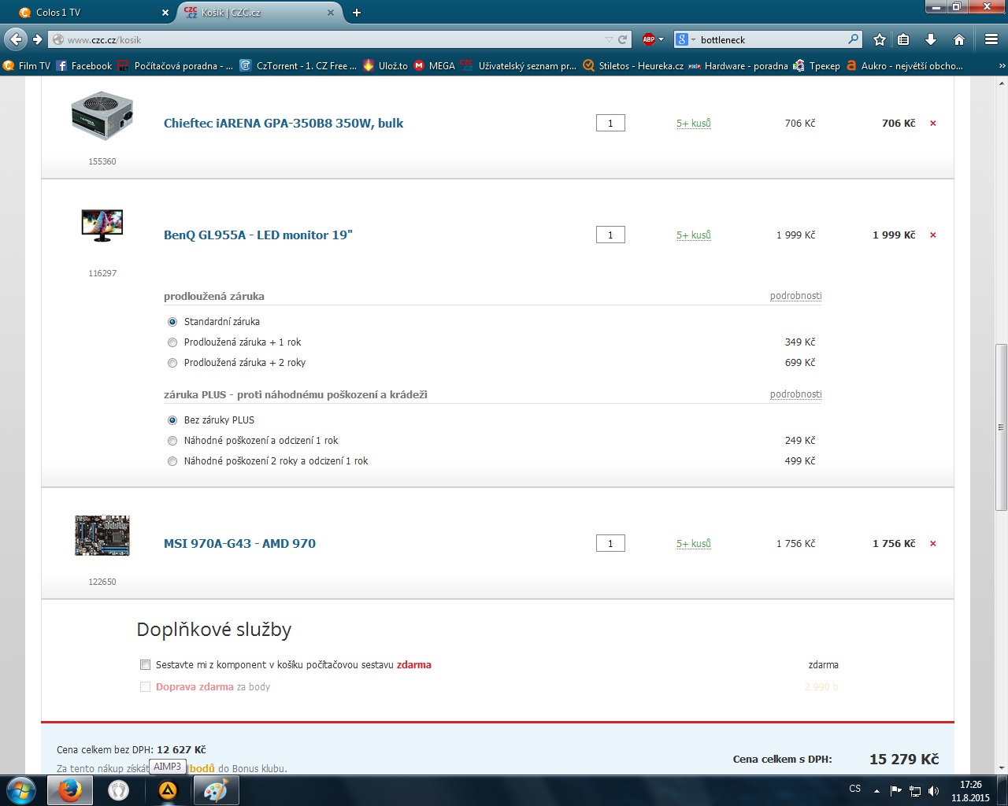Close the Colos 1 TV tab

165,13
